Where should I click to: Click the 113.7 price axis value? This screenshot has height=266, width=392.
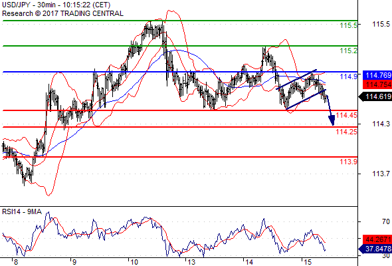(x=381, y=174)
